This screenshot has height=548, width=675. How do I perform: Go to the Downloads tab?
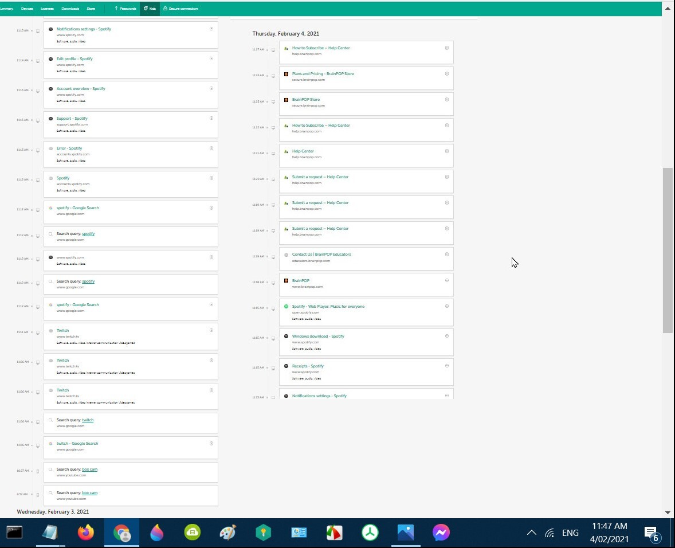point(70,9)
